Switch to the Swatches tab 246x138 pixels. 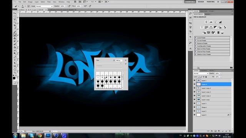(204, 11)
